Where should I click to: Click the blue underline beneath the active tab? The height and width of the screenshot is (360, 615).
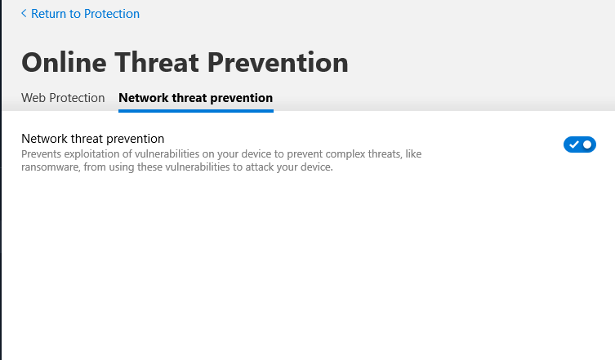(x=196, y=110)
